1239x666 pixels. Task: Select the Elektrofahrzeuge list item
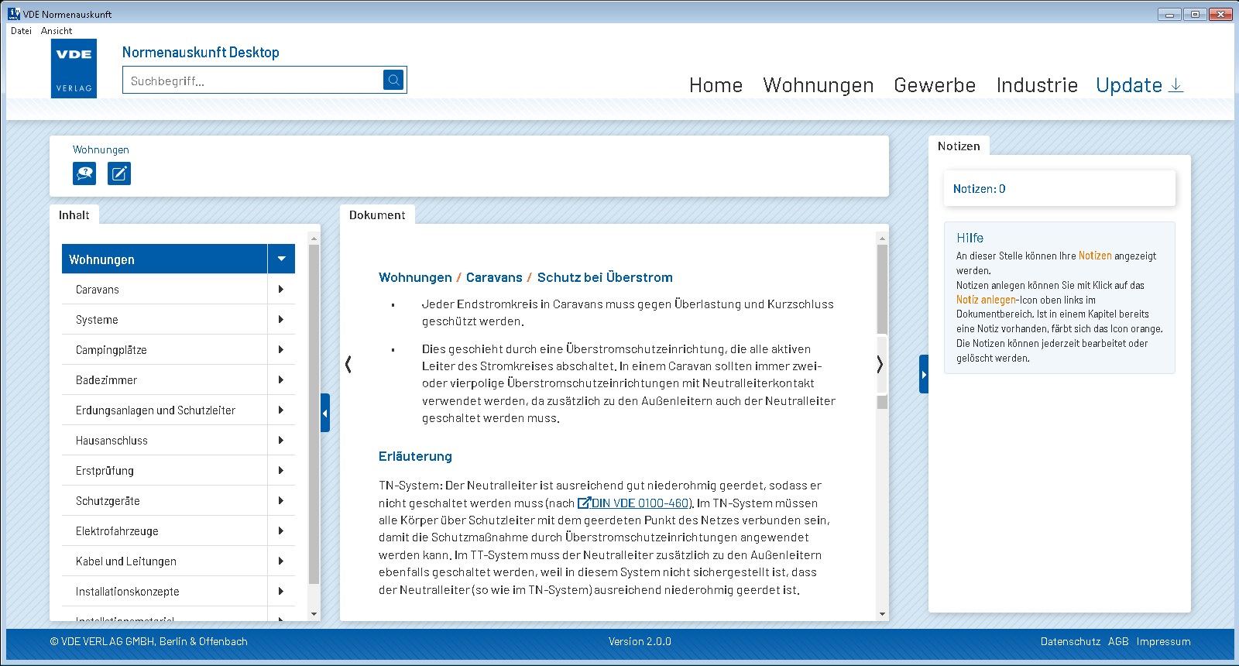coord(165,530)
